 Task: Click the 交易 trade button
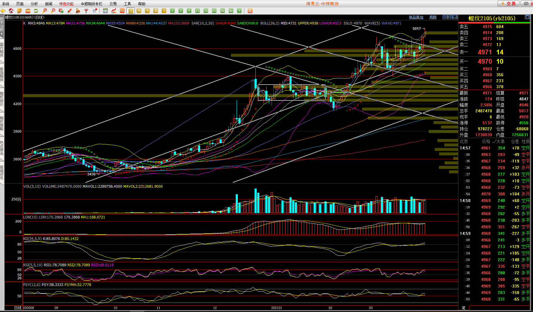click(x=508, y=4)
